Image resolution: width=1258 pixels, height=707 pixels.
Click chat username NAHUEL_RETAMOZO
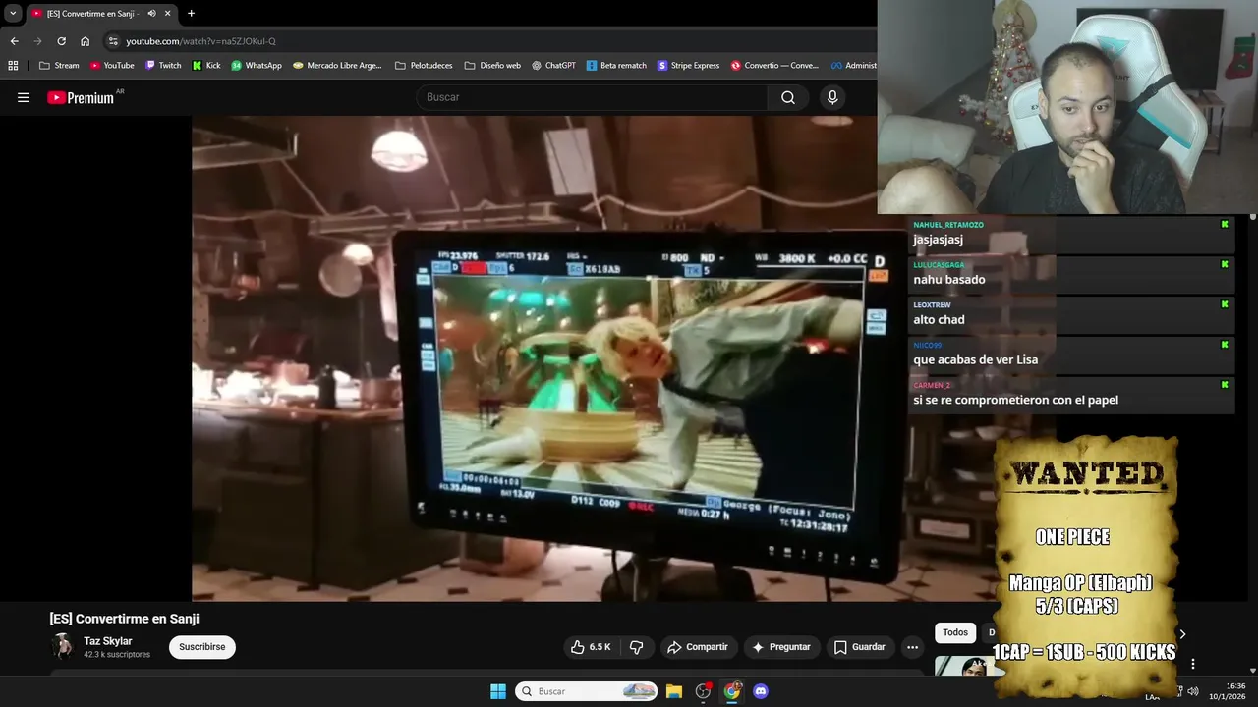[x=948, y=225]
